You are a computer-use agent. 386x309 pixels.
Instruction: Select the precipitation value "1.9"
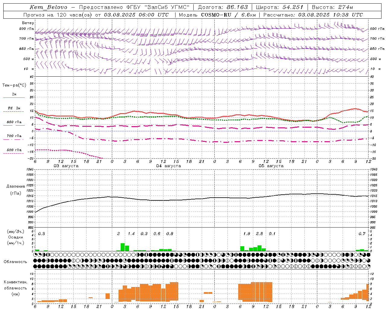coord(247,234)
